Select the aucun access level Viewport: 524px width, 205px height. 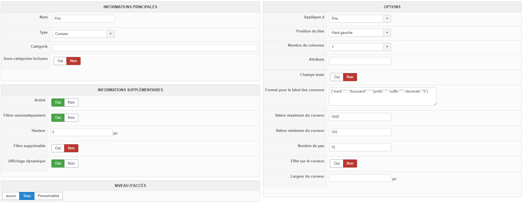(11, 196)
